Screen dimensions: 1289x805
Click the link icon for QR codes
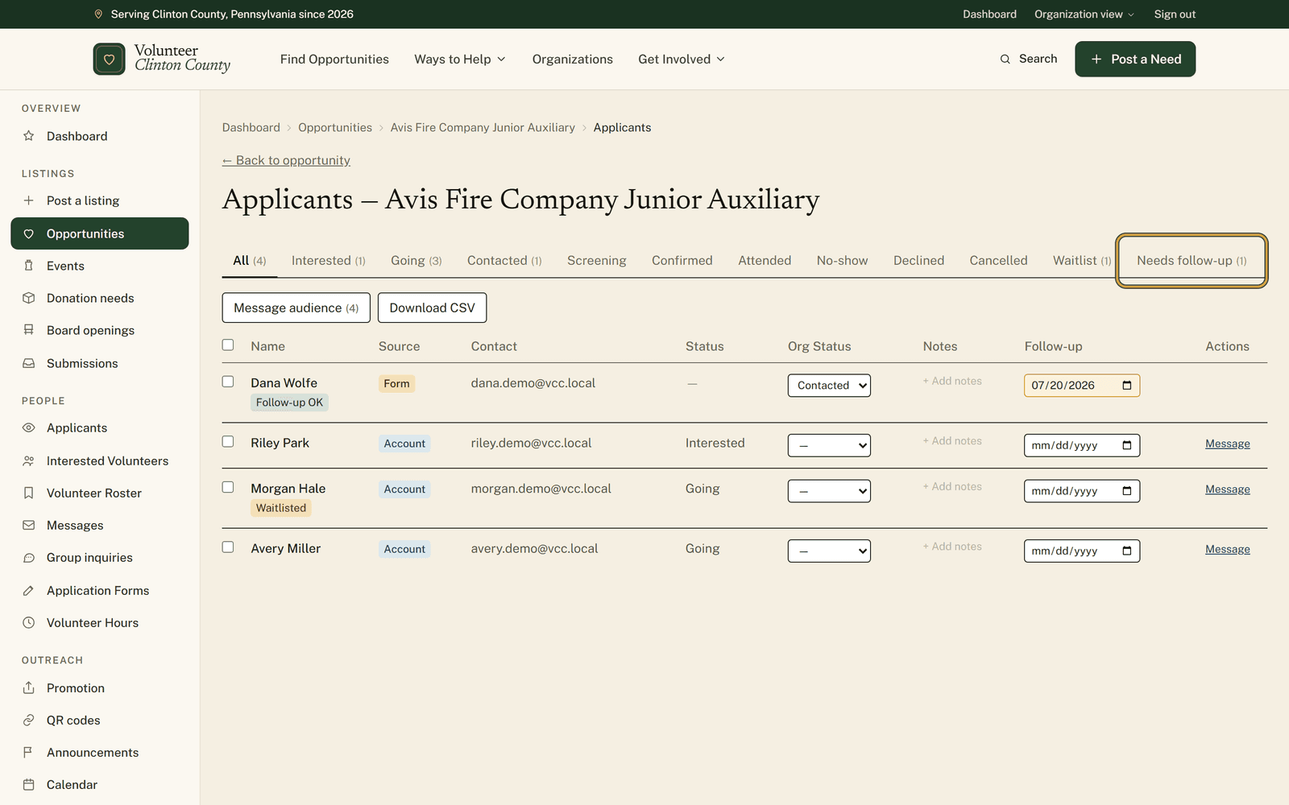[x=29, y=720]
